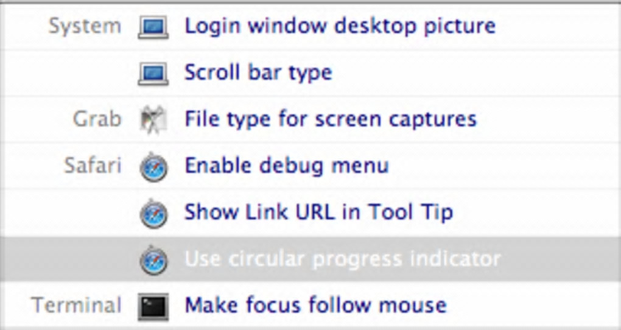Screen dimensions: 621x330
Task: Click the Use circular progress indicator text
Action: tap(342, 259)
